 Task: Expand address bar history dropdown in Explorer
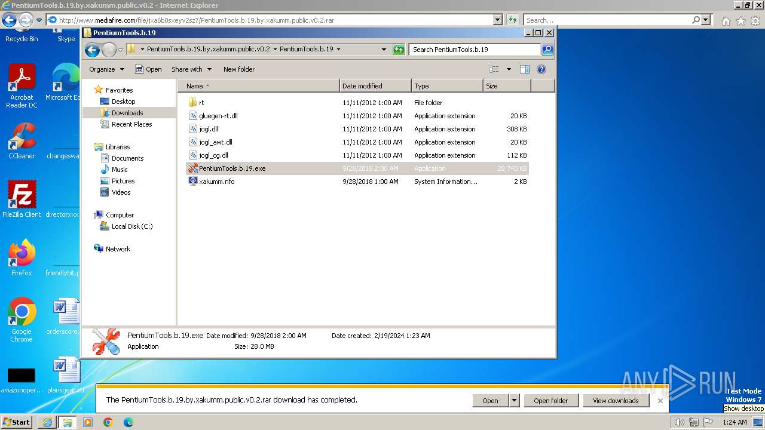(384, 50)
